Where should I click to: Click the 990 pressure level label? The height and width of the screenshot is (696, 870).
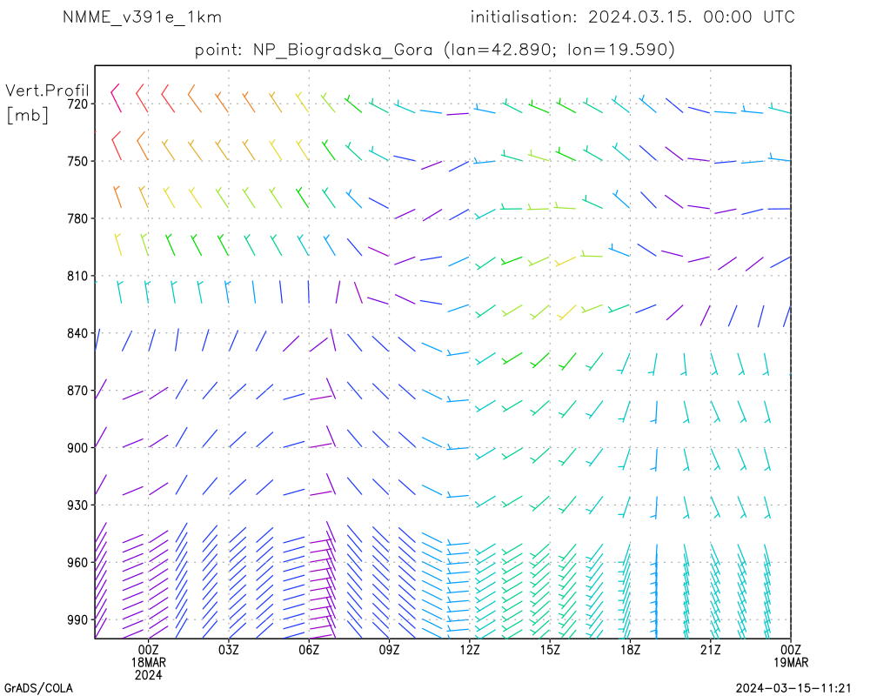tap(78, 620)
